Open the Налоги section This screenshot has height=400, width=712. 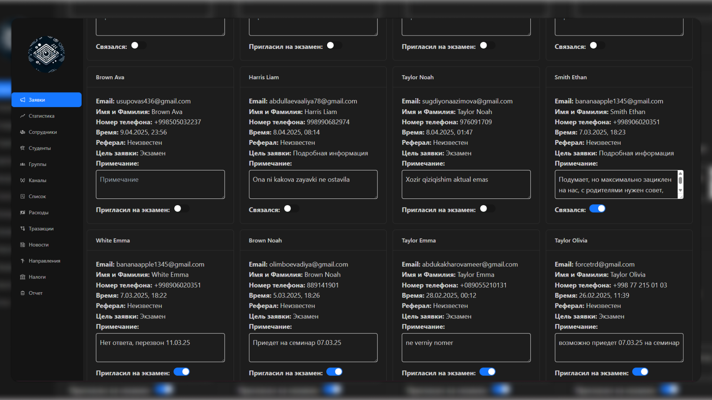pos(46,277)
